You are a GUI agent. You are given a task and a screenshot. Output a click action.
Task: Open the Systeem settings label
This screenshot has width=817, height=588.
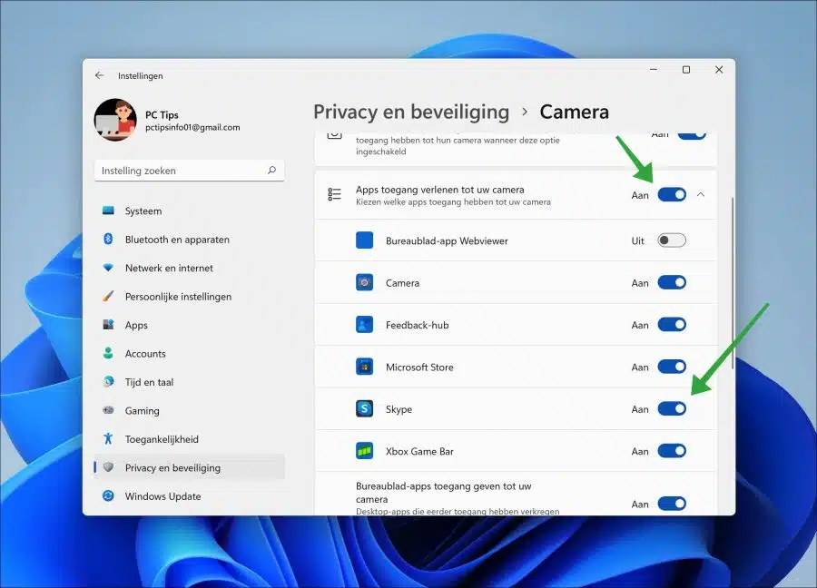point(143,211)
